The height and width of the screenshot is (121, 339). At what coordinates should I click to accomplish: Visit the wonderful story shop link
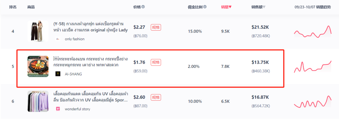pyautogui.click(x=78, y=109)
